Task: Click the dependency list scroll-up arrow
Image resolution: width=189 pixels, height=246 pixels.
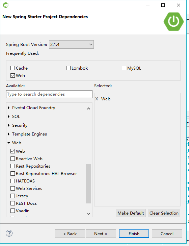Action: pos(88,108)
